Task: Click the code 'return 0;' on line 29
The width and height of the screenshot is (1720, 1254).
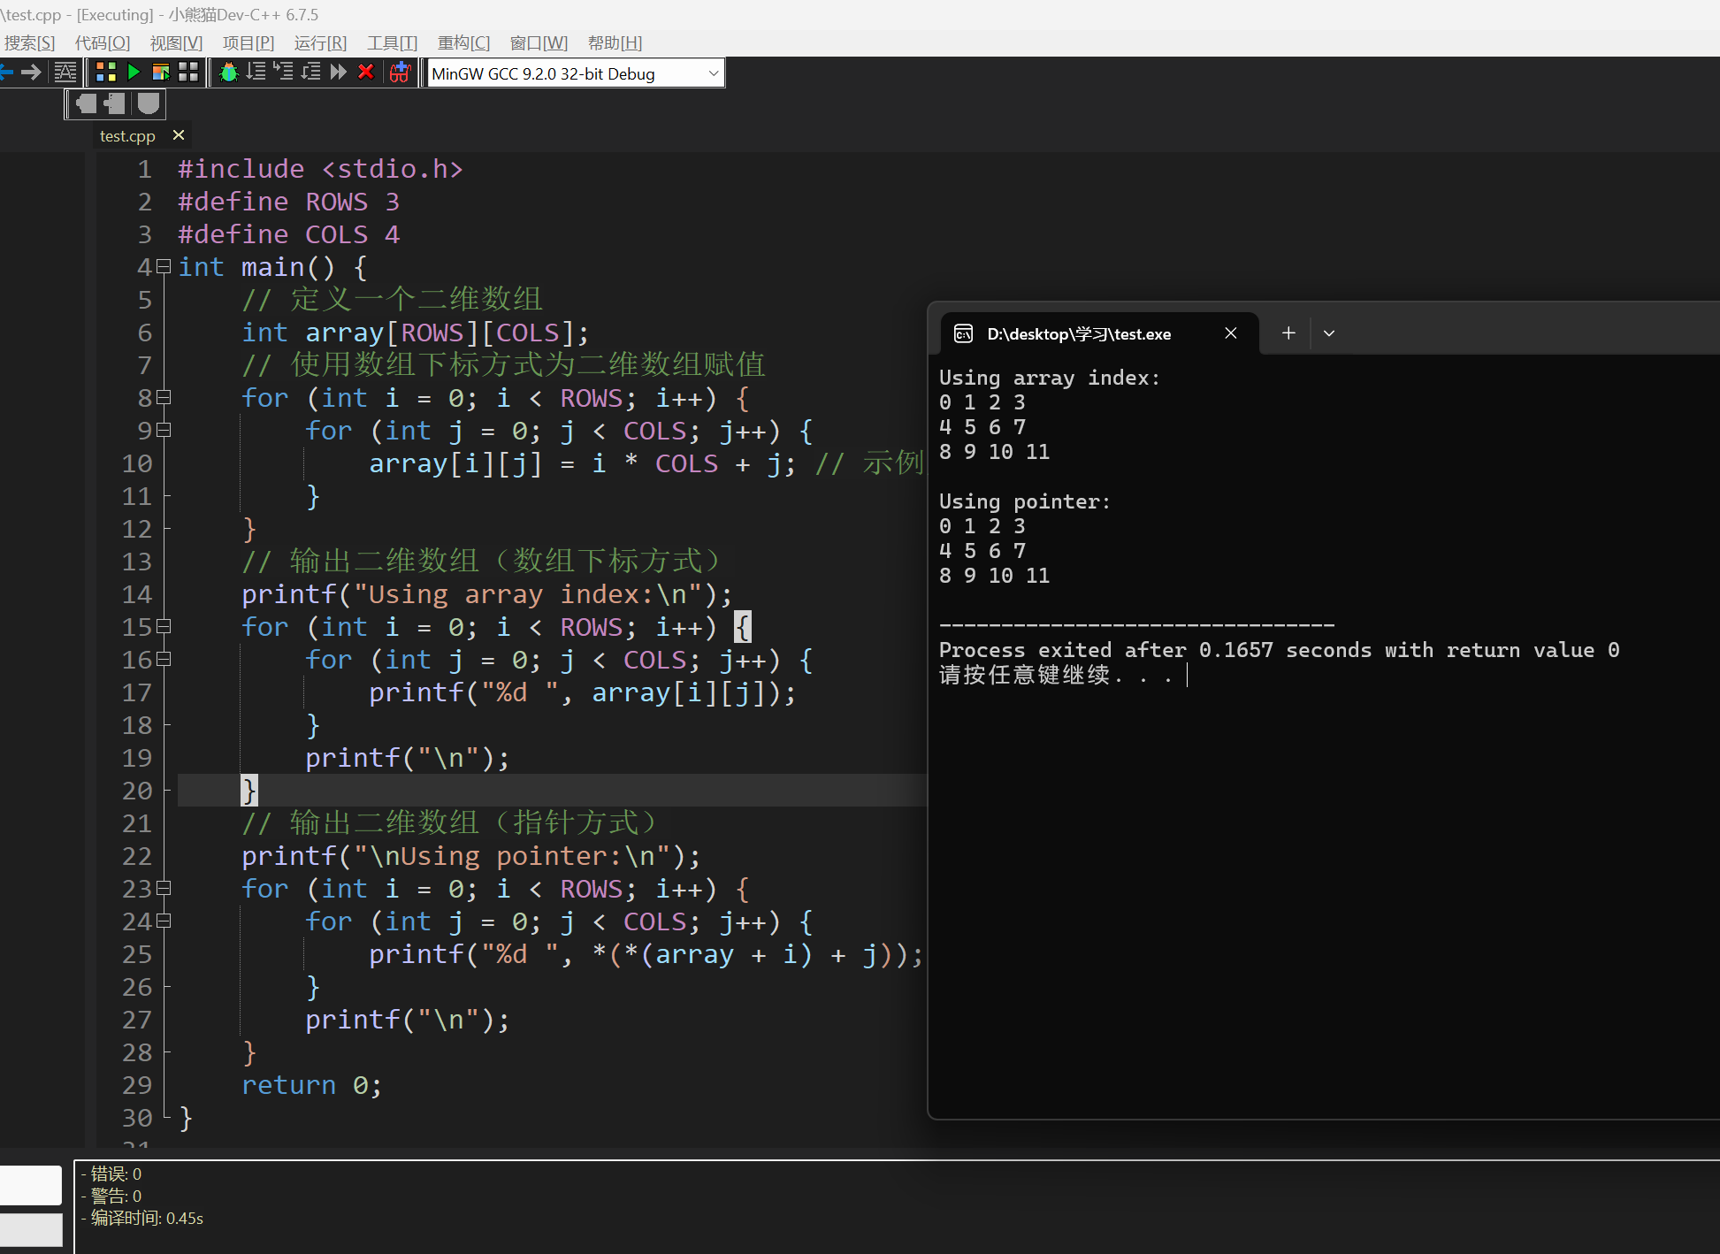Action: pyautogui.click(x=312, y=1085)
